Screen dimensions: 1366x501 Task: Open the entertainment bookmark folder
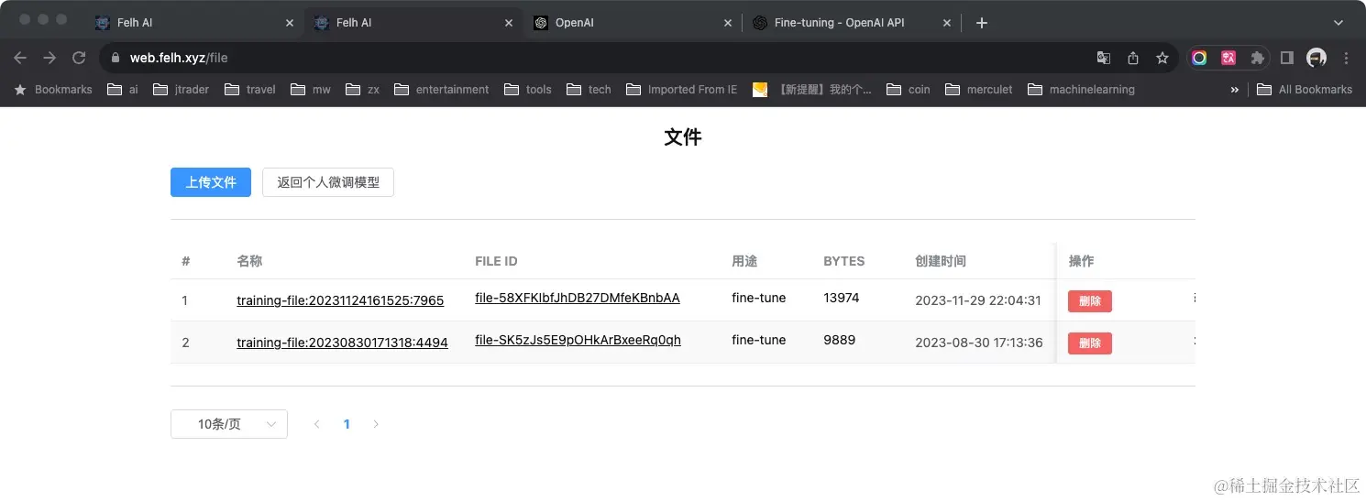(x=442, y=89)
